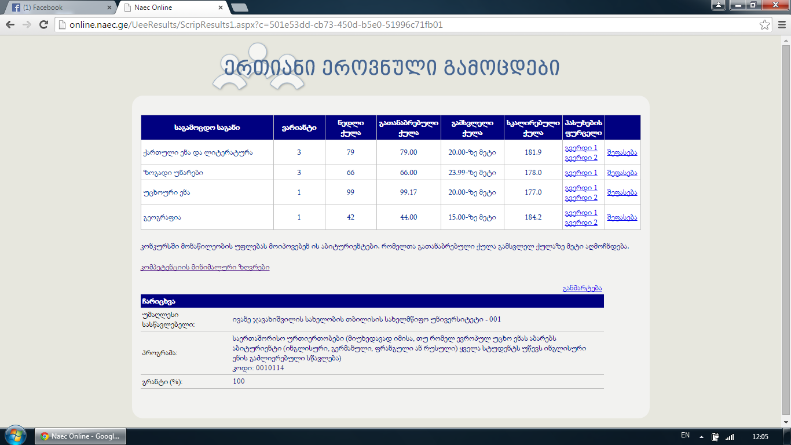
Task: Click the scrollbar down arrow
Action: pos(786,422)
